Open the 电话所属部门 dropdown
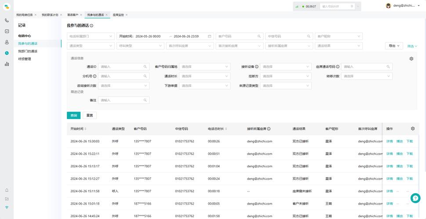426x219 pixels. pos(91,36)
